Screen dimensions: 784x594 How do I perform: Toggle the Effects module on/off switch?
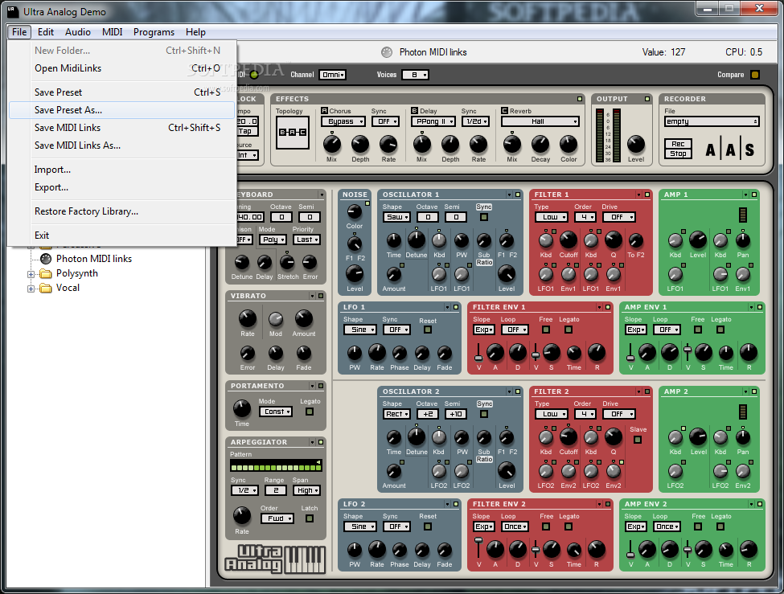(x=580, y=99)
